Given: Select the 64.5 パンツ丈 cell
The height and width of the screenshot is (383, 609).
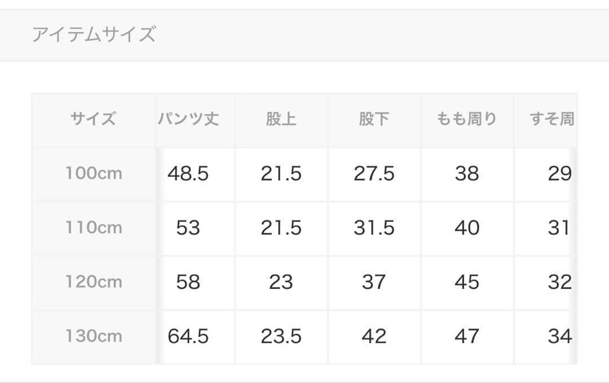Looking at the screenshot, I should click(188, 337).
